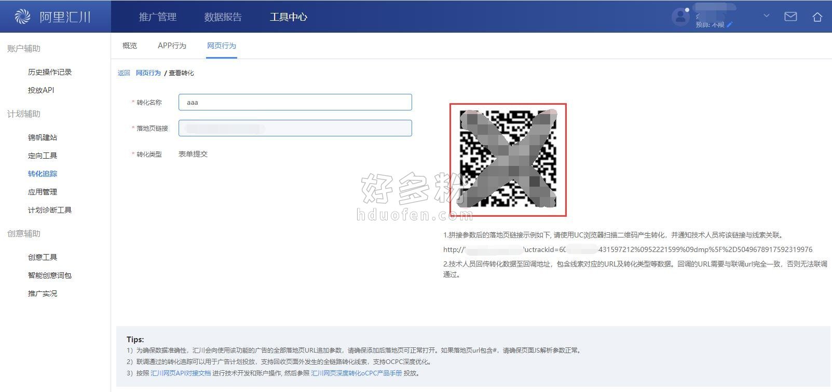Screen dimensions: 832x392
Task: Go to home via house icon
Action: click(x=817, y=17)
